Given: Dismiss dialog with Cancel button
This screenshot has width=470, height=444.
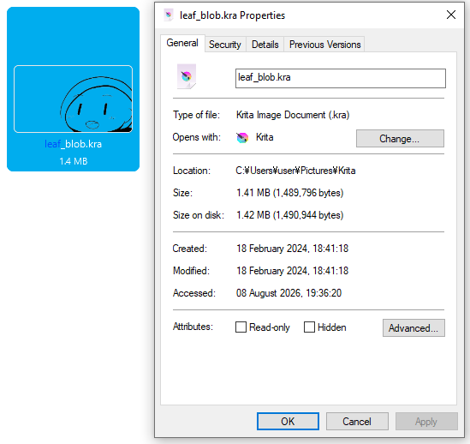Looking at the screenshot, I should pyautogui.click(x=357, y=422).
